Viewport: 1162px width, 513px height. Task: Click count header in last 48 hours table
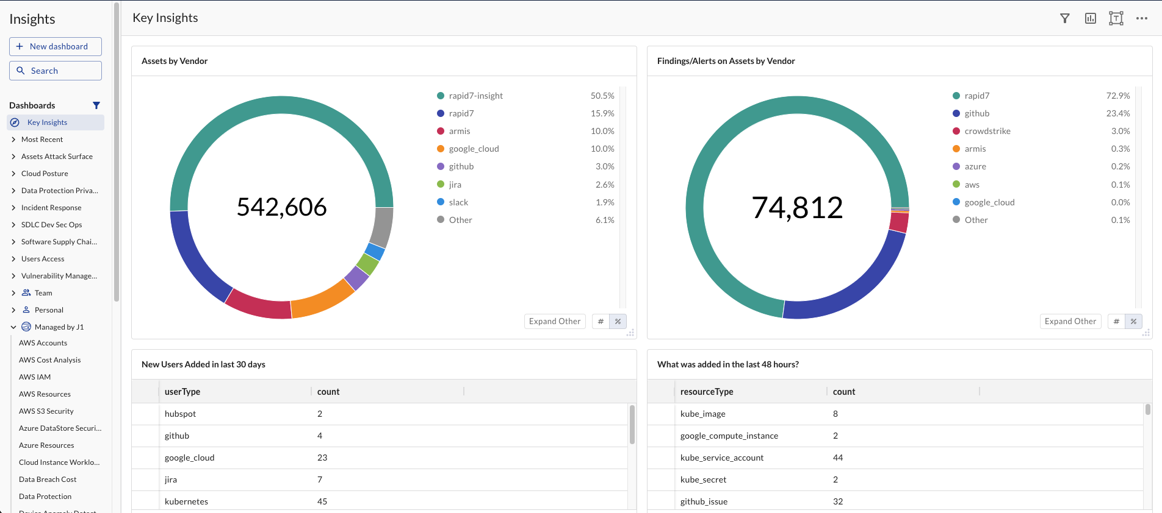point(844,392)
